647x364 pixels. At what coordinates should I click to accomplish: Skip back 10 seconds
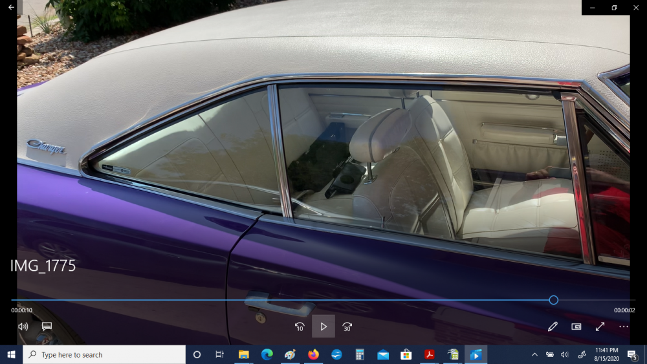(x=300, y=327)
